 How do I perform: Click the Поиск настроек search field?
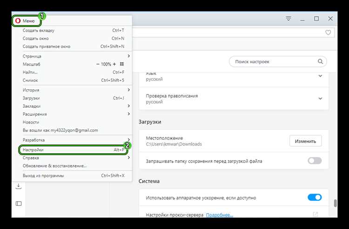point(275,61)
